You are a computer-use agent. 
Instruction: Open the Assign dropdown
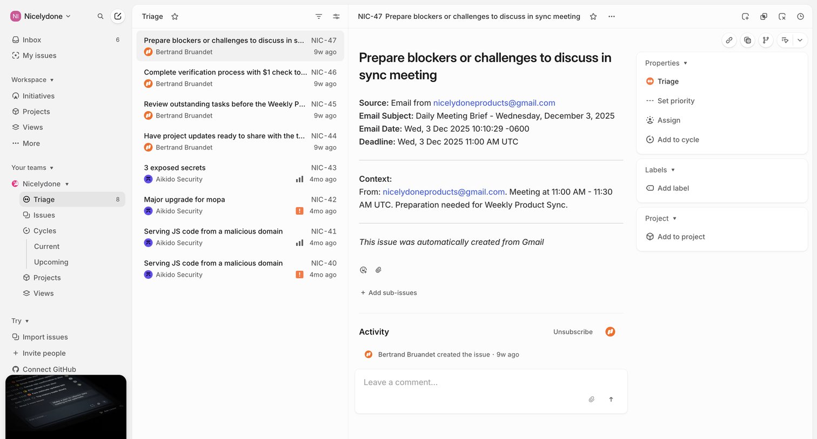(x=663, y=120)
